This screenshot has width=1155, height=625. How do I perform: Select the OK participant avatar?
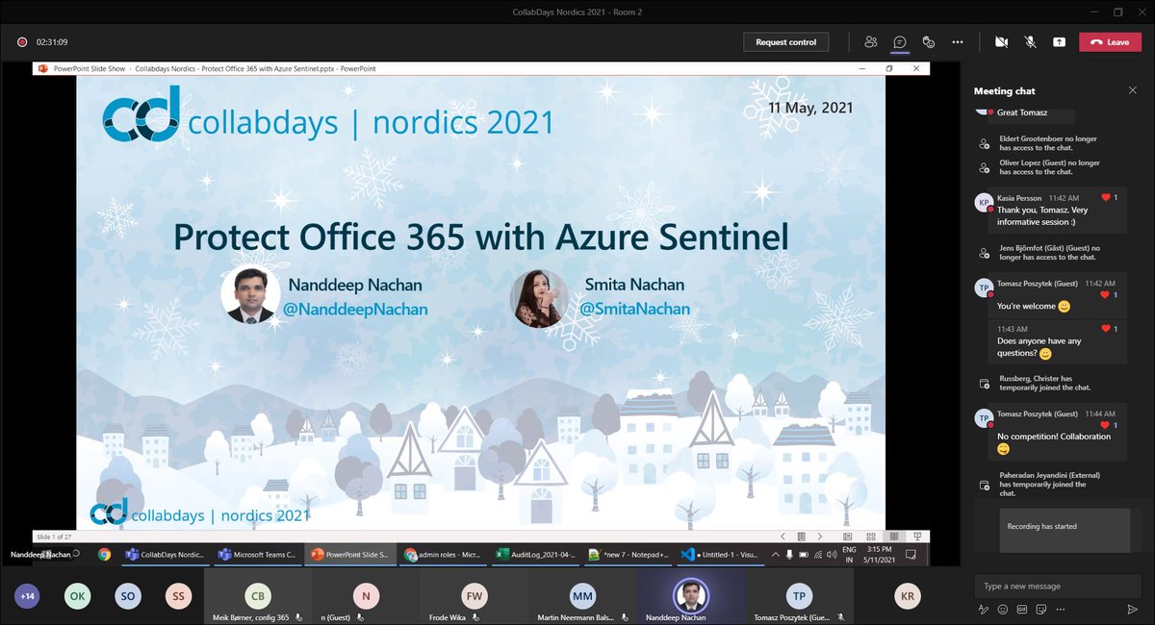click(78, 596)
